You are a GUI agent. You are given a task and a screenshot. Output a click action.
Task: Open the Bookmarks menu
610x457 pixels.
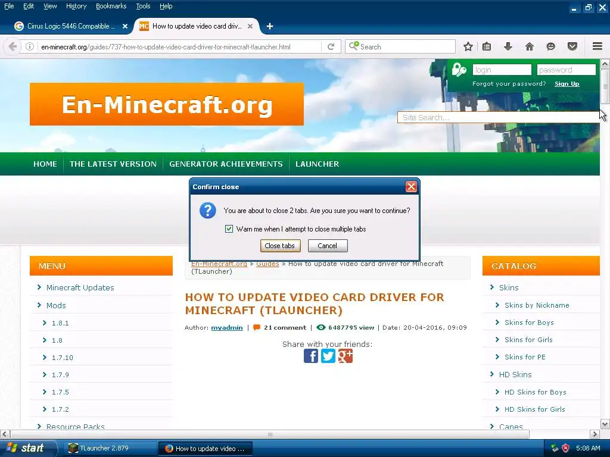click(x=111, y=6)
